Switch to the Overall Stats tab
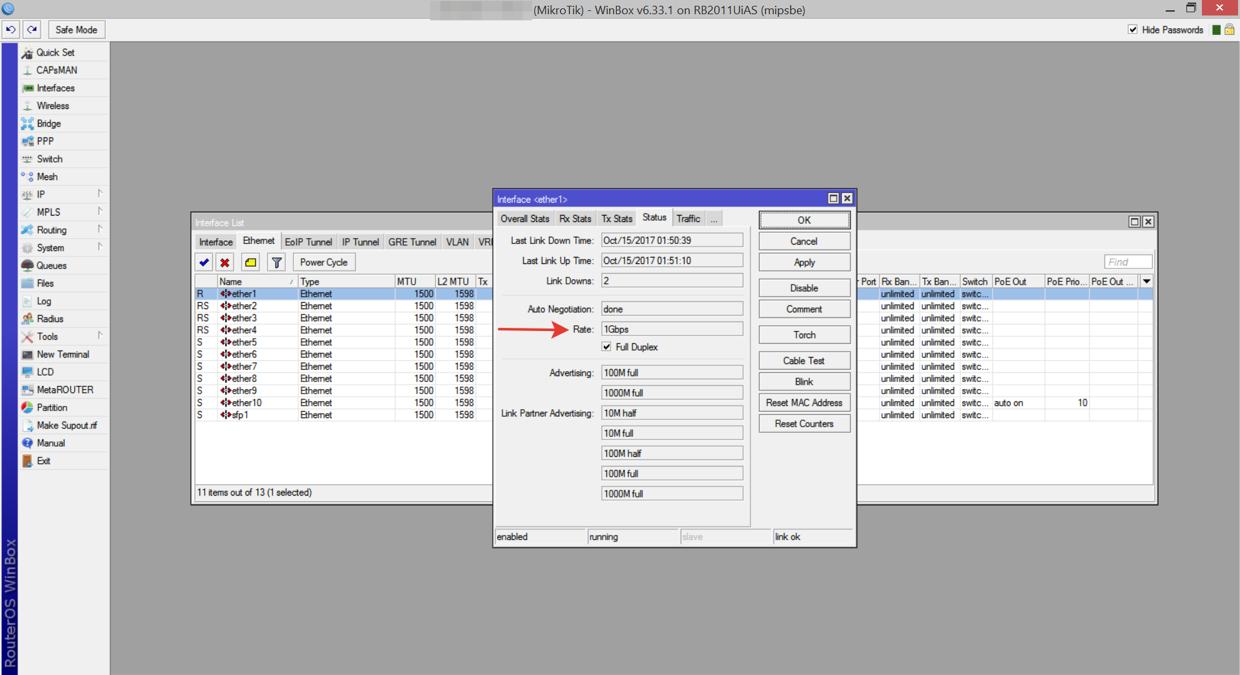 [x=524, y=219]
